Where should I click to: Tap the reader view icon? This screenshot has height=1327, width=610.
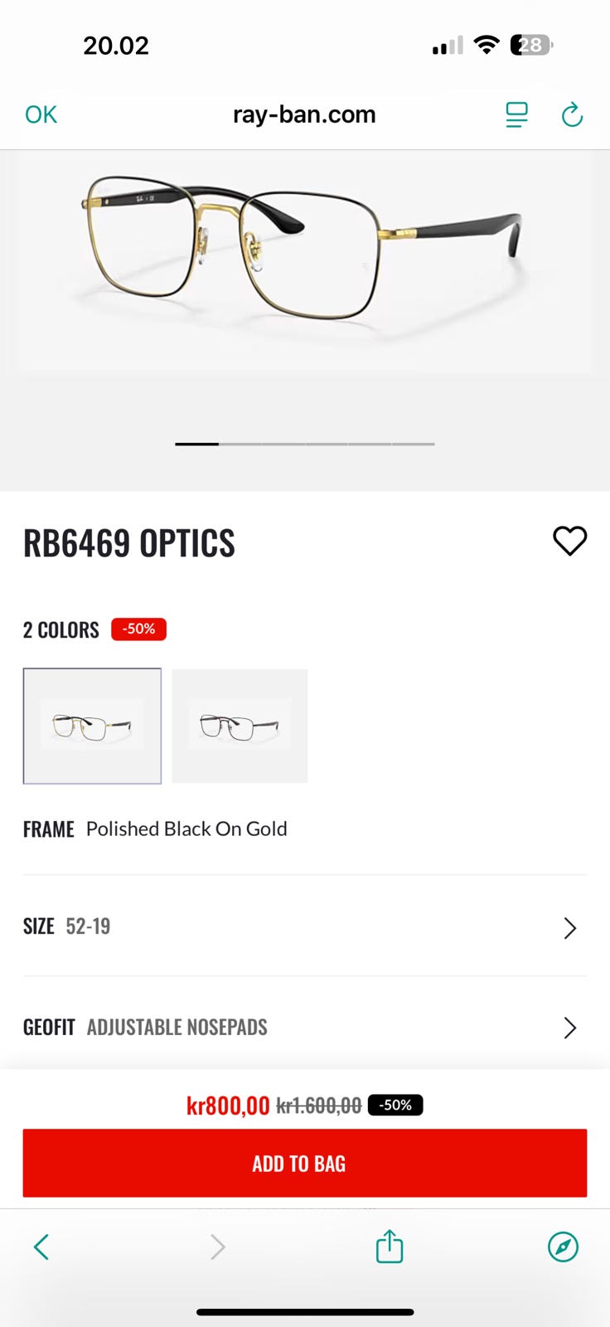click(x=516, y=114)
